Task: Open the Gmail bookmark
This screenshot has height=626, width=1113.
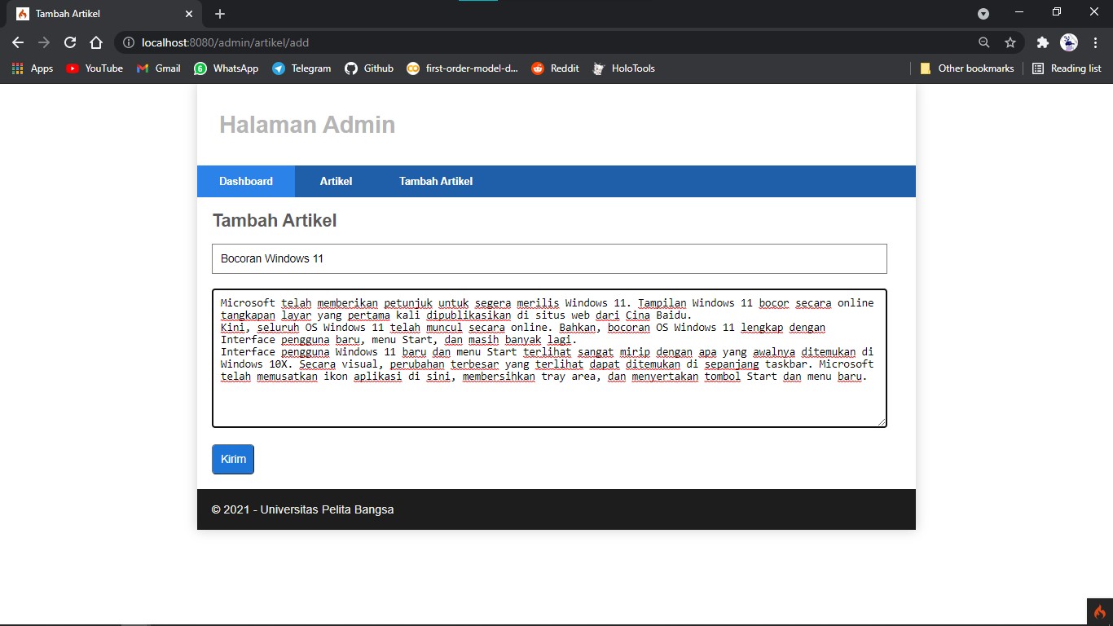Action: click(x=158, y=68)
